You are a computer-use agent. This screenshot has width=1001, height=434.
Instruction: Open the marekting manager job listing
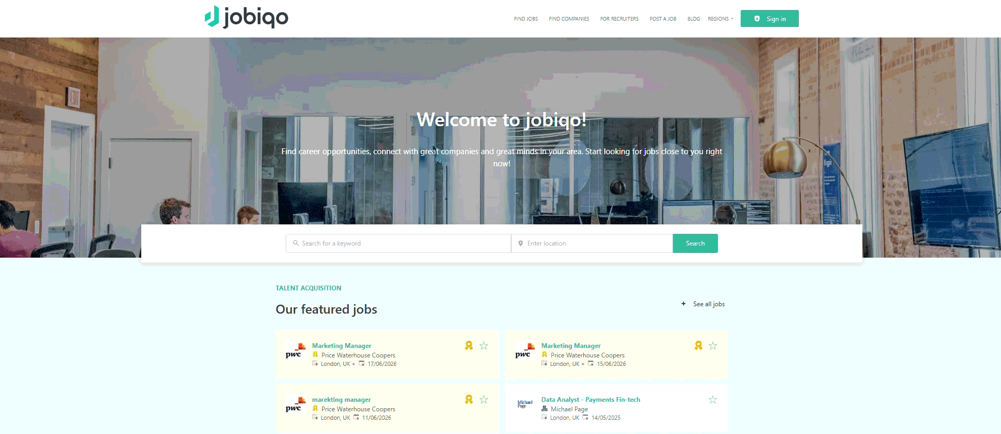pos(341,400)
